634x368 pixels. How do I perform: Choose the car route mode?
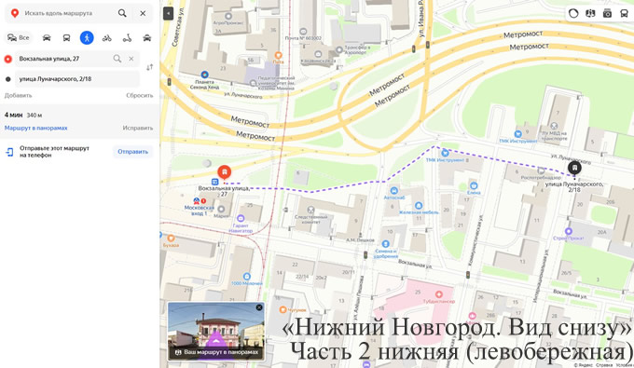click(x=47, y=38)
